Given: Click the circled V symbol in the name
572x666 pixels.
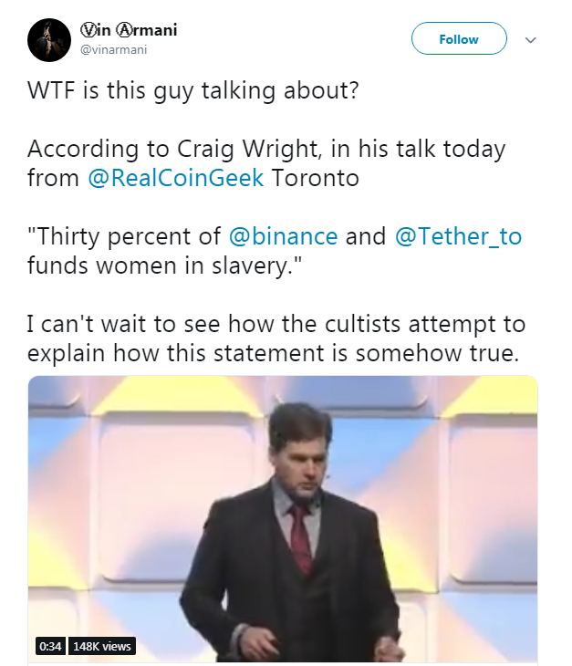Looking at the screenshot, I should (x=89, y=30).
